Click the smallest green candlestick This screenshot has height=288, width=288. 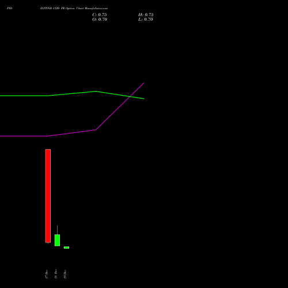pos(66,248)
